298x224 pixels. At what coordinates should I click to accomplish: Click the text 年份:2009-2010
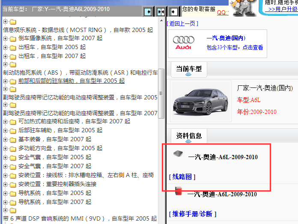click(256, 112)
